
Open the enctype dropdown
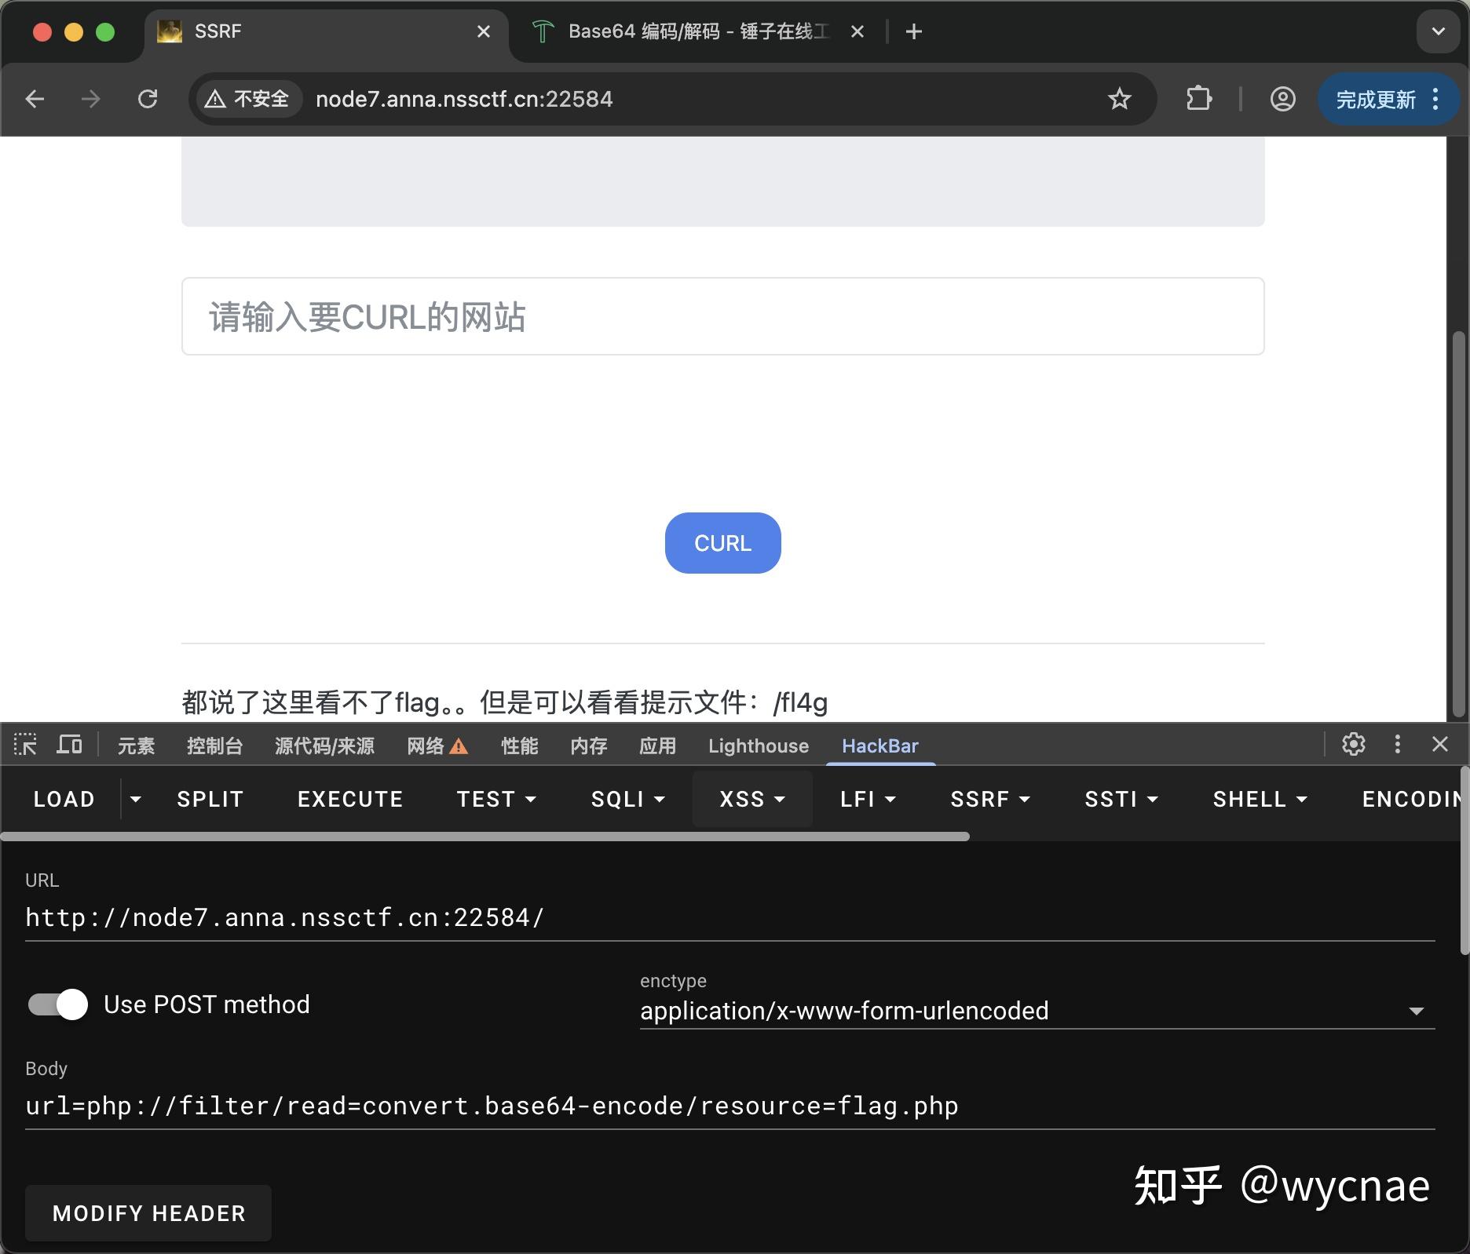click(x=1417, y=1011)
